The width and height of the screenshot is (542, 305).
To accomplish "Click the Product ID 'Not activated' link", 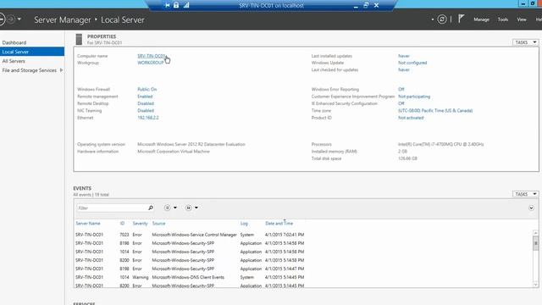I will pos(411,118).
